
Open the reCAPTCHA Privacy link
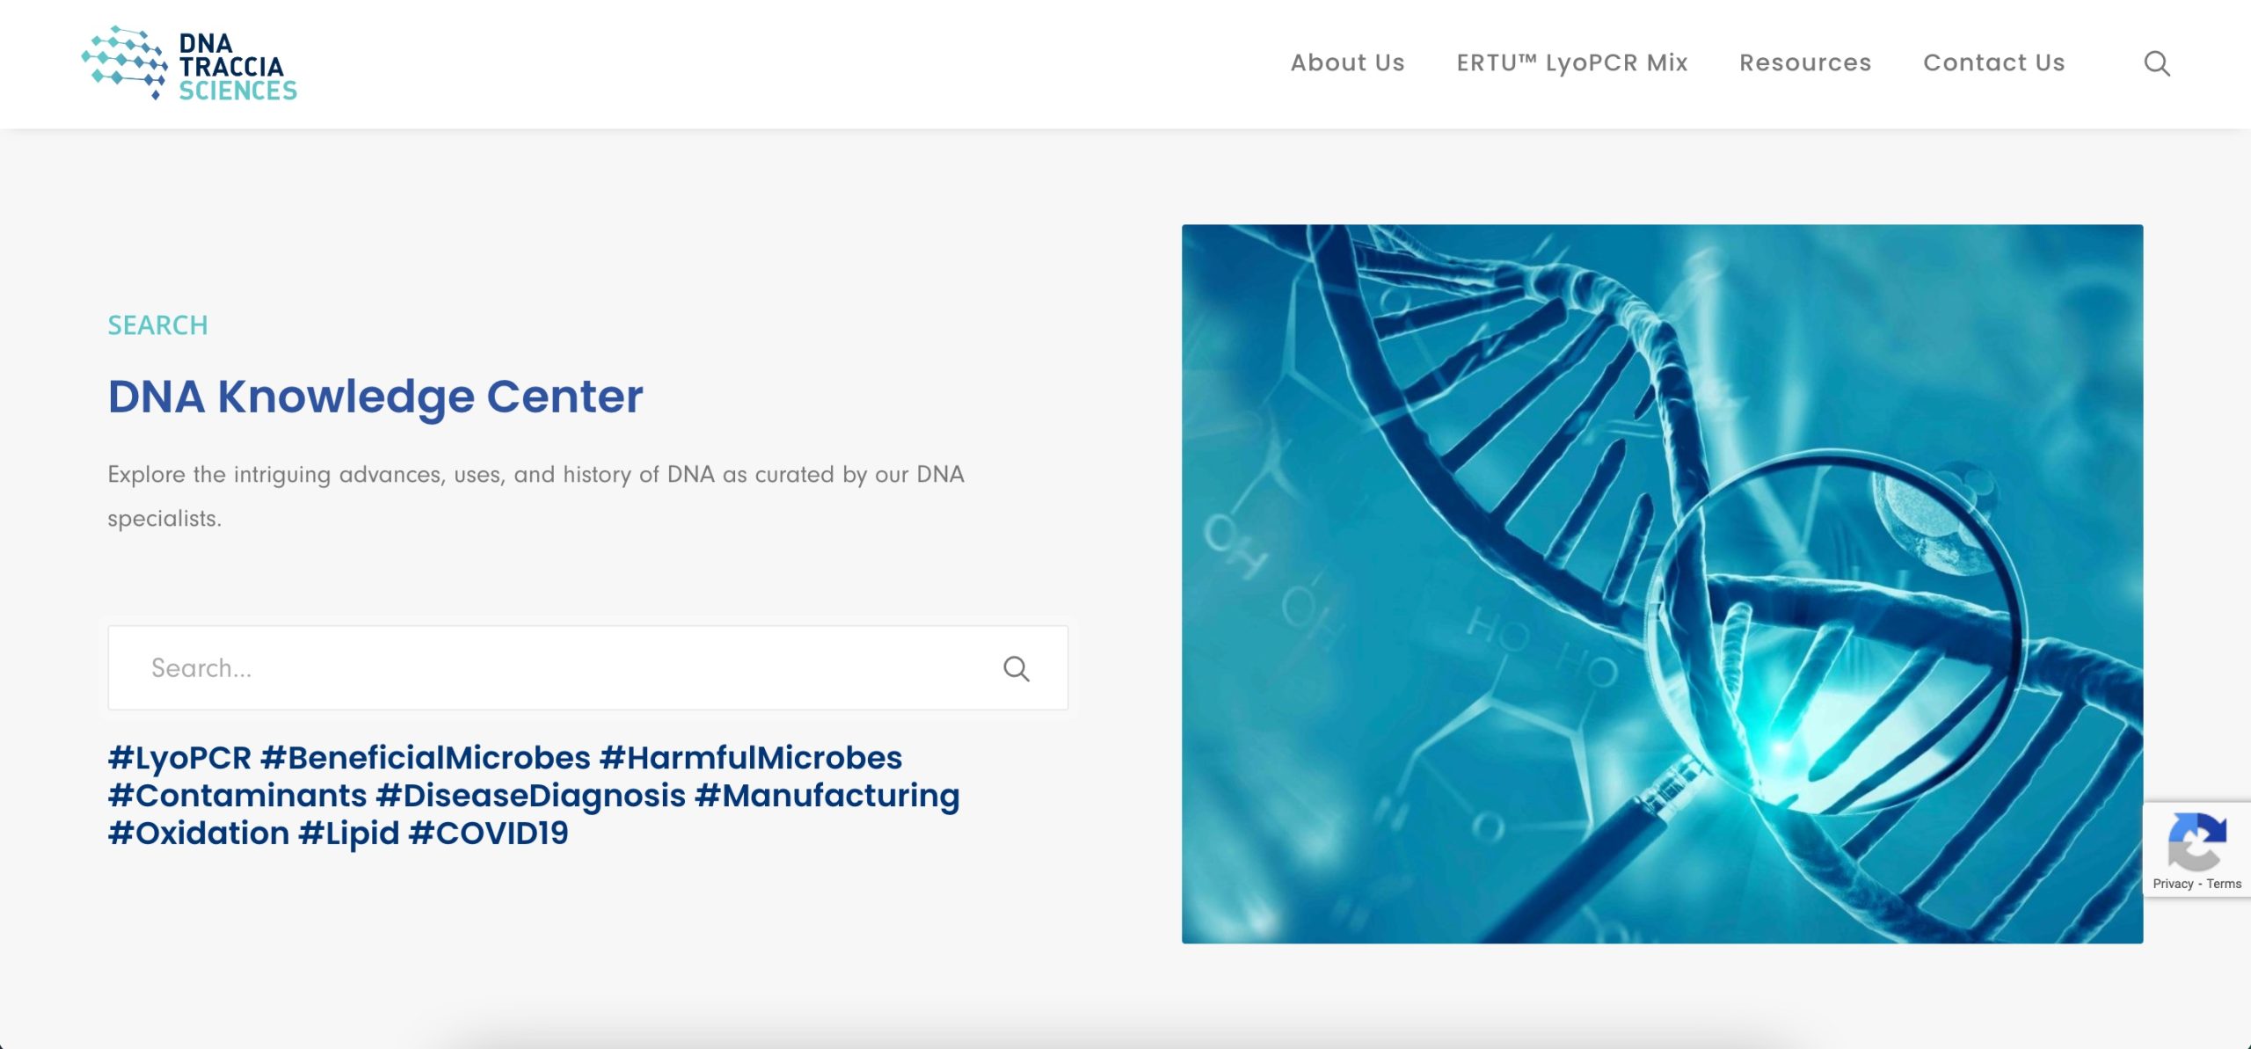point(2173,884)
